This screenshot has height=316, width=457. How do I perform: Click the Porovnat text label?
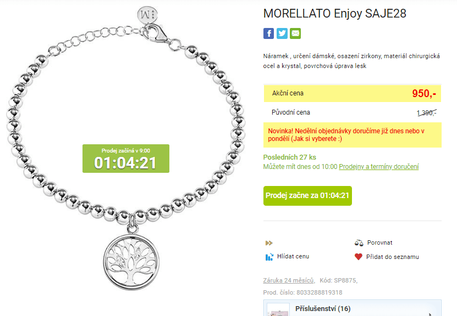(379, 242)
